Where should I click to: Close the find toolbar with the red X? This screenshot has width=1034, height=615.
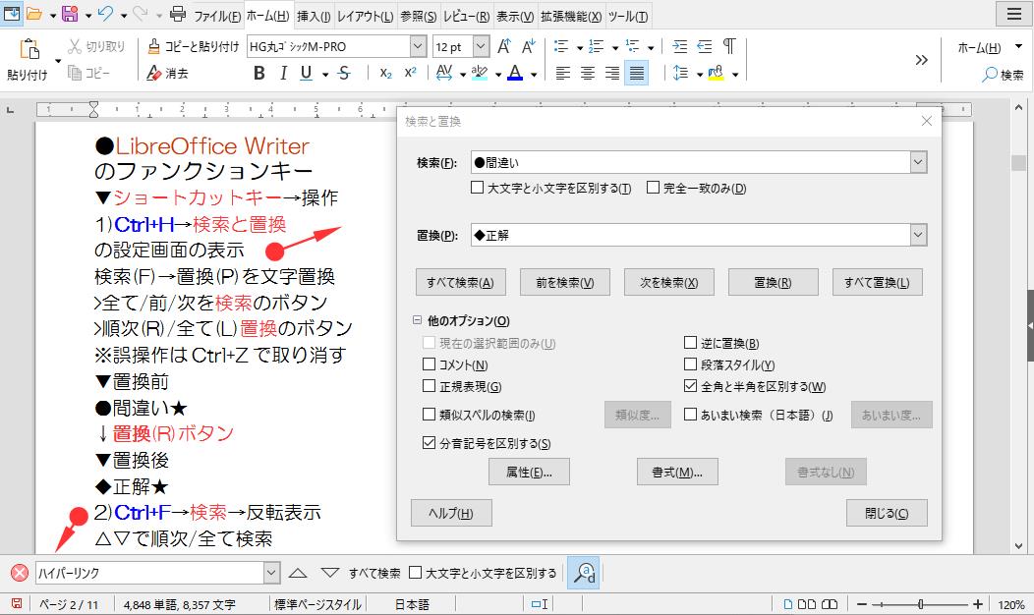20,573
